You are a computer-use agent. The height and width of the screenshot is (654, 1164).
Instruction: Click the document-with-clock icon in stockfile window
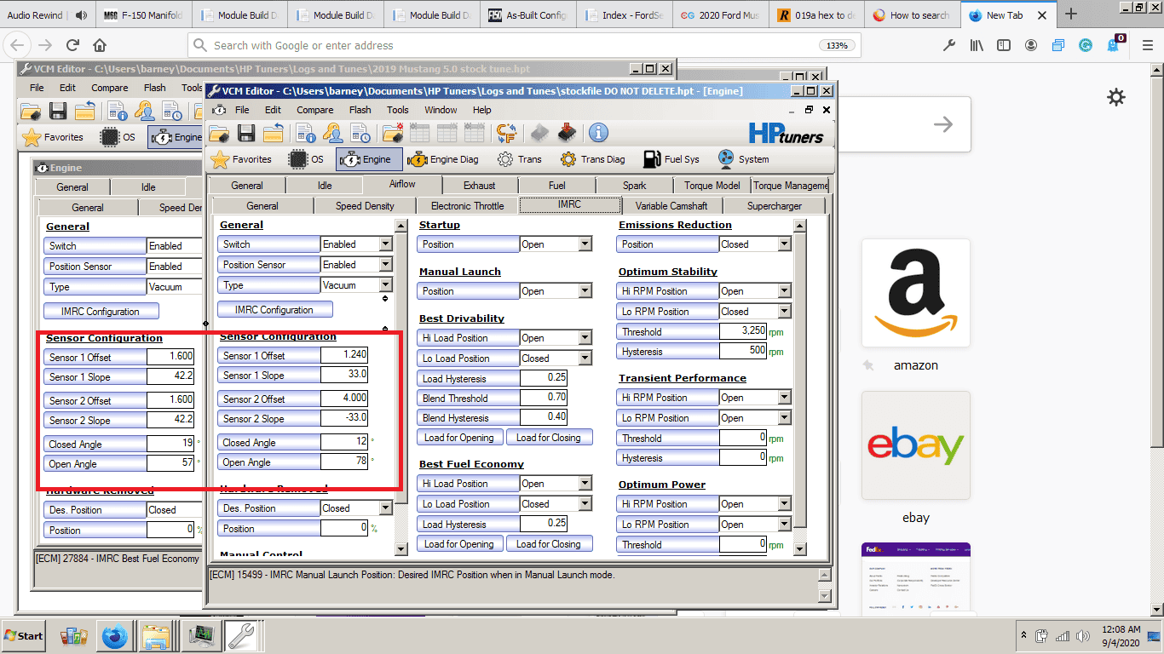[362, 133]
